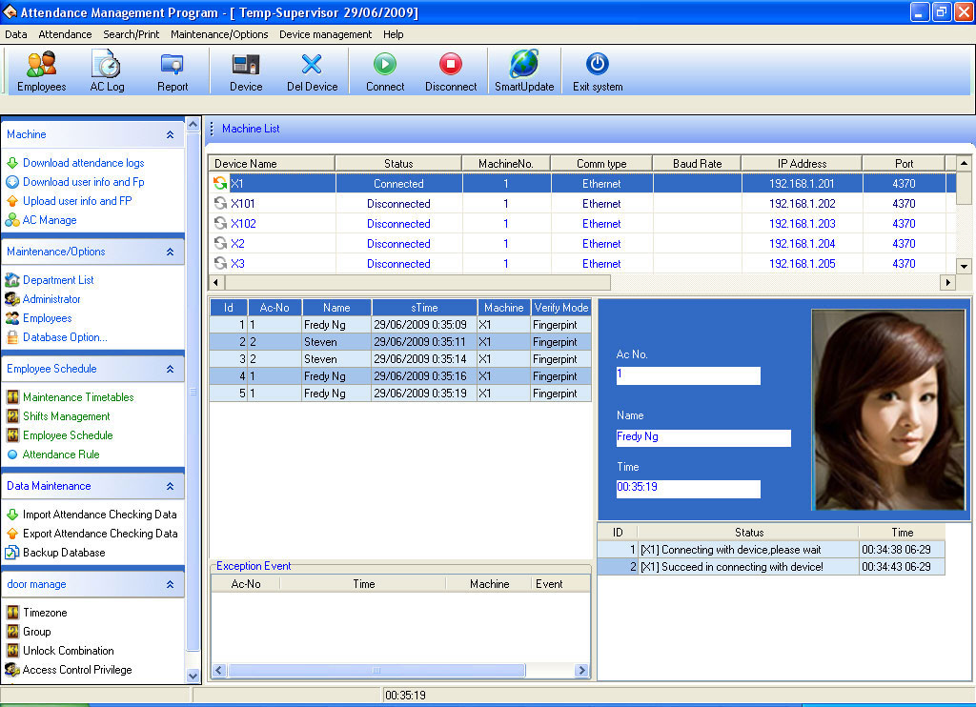976x707 pixels.
Task: Open the Device management menu
Action: 325,34
